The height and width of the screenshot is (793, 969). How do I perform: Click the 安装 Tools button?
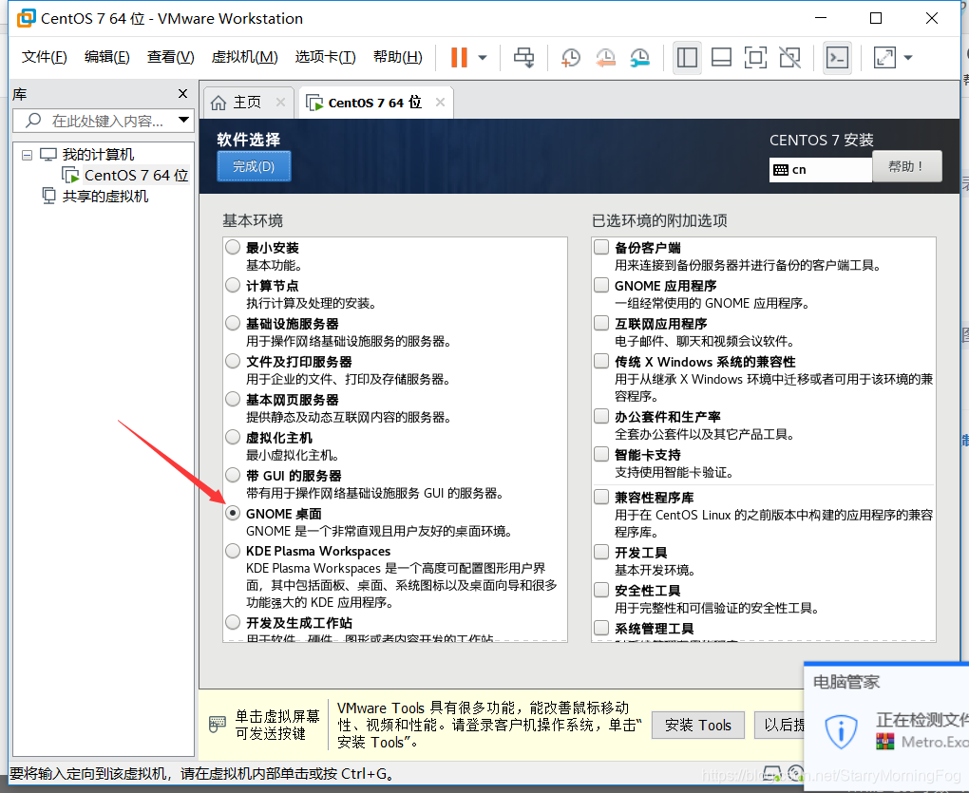coord(697,725)
